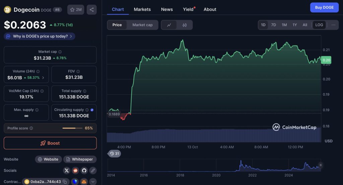Screen dimensions: 343x185
Task: Open the Whitepaper link
Action: pos(80,159)
